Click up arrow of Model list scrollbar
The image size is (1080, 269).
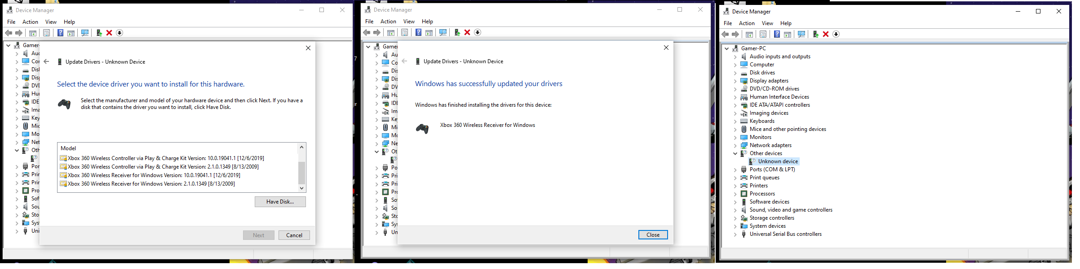click(302, 147)
